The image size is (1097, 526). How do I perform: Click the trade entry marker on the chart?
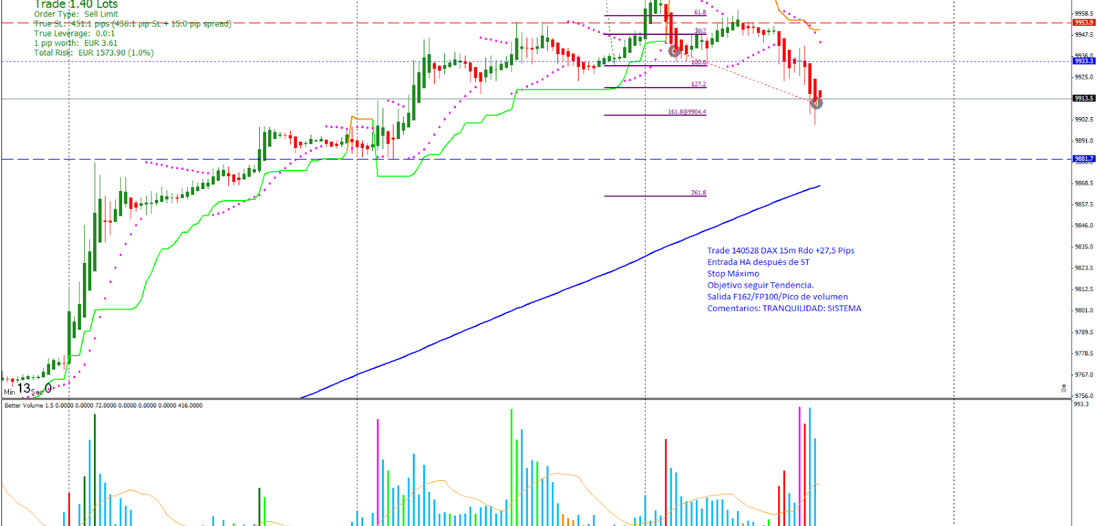click(x=675, y=51)
